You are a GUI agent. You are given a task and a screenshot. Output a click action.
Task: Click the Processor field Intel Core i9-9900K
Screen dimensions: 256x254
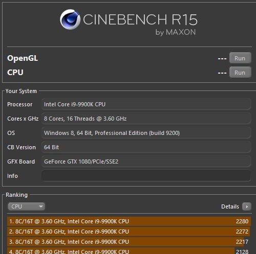click(146, 104)
